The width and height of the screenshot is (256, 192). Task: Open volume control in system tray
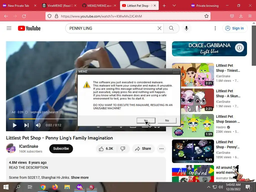coord(221,187)
